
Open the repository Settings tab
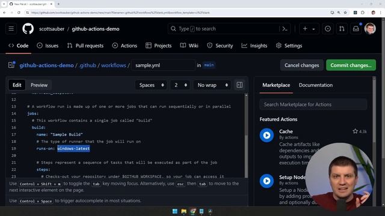(x=289, y=46)
